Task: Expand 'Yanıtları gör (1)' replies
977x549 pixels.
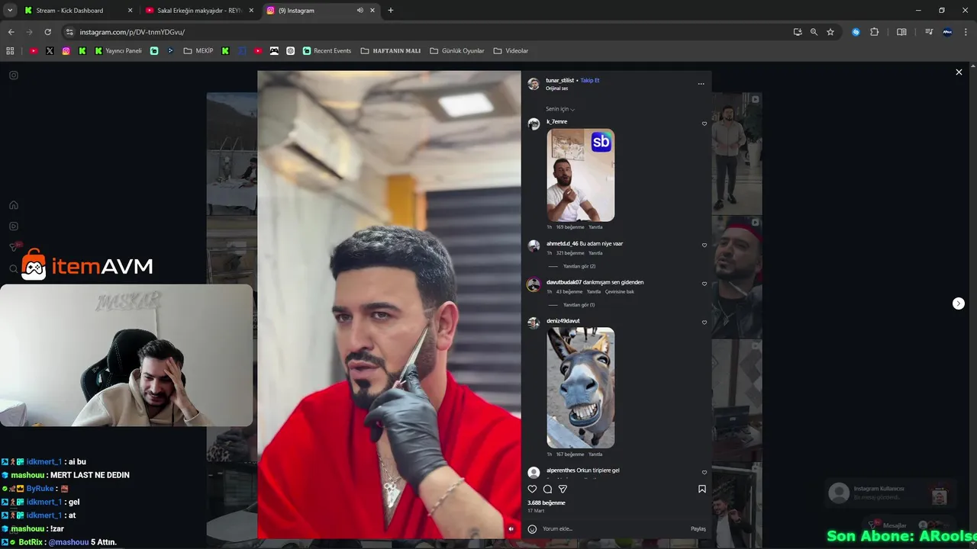Action: (579, 305)
